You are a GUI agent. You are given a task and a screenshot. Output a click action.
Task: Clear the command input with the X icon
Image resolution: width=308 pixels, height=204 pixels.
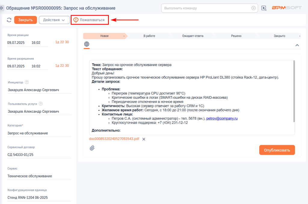(x=254, y=8)
